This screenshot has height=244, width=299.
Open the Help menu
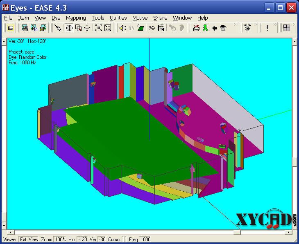202,18
